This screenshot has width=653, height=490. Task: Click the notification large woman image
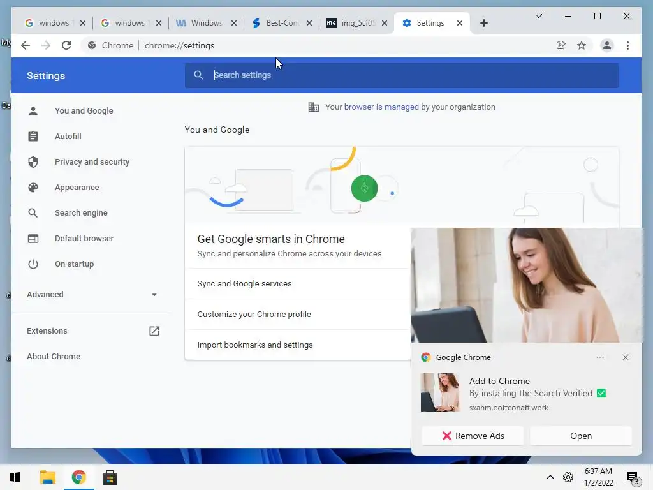point(526,285)
